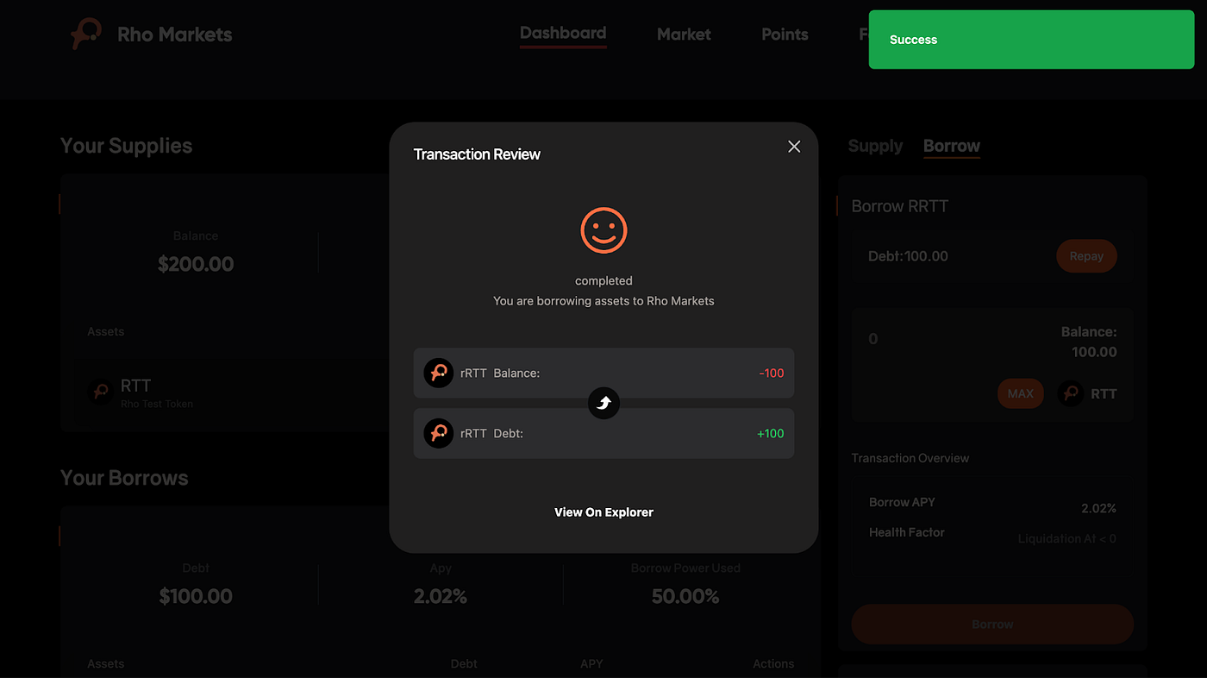The image size is (1207, 678).
Task: Dismiss the green Success notification
Action: click(x=1031, y=40)
